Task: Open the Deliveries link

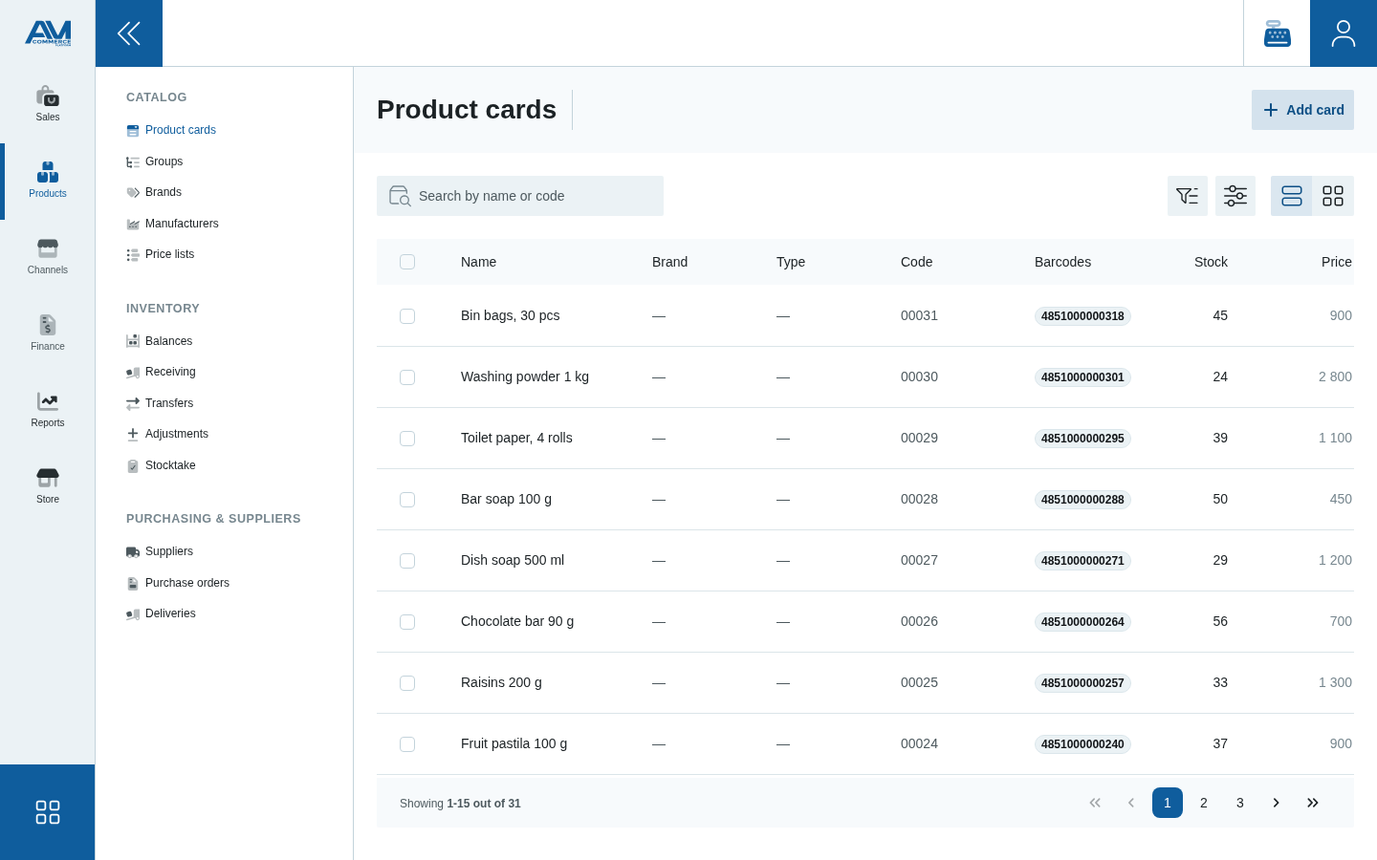Action: 161,613
